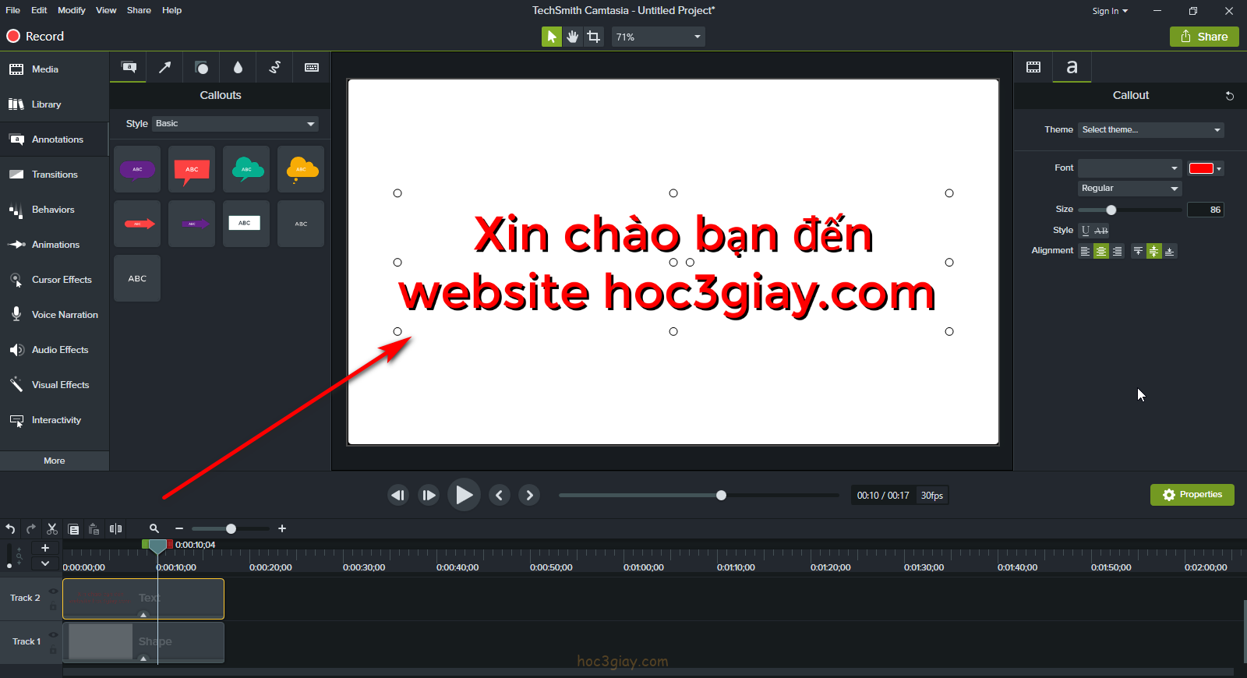The width and height of the screenshot is (1247, 678).
Task: Choose the purple speech bubble callout
Action: click(137, 169)
